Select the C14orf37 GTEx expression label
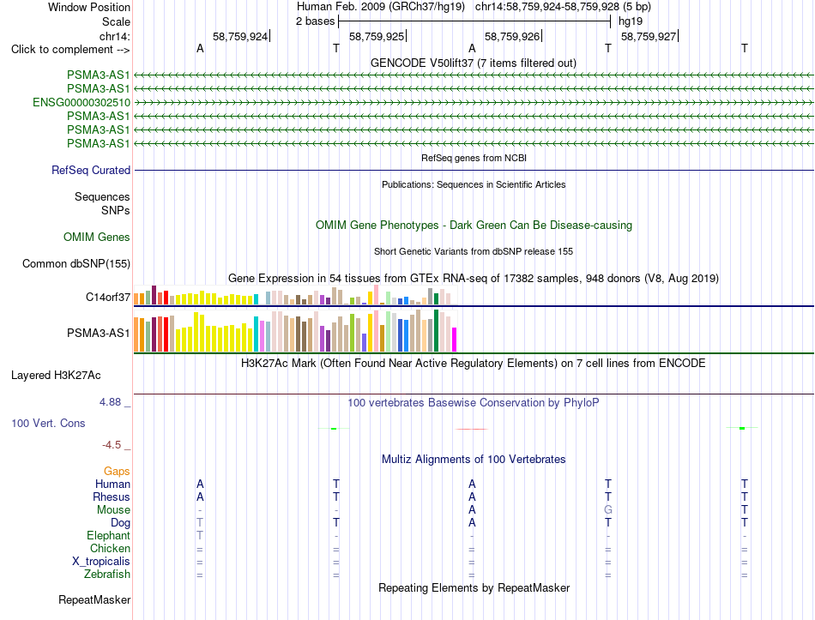 [x=108, y=297]
